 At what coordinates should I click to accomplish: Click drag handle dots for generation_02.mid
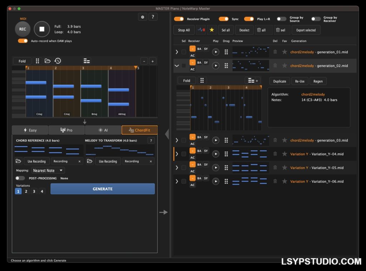(x=226, y=66)
